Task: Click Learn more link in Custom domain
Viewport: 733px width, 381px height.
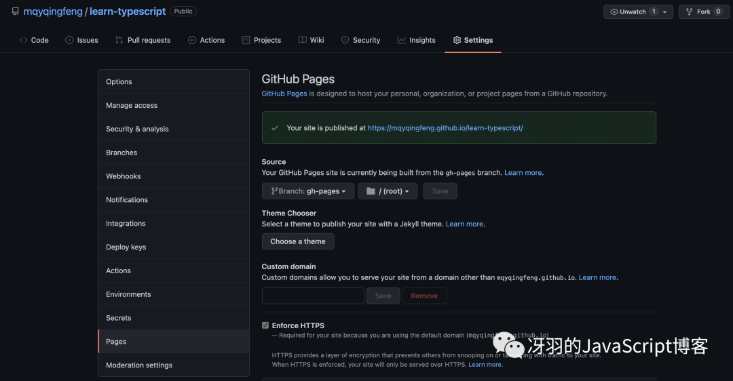Action: (597, 277)
